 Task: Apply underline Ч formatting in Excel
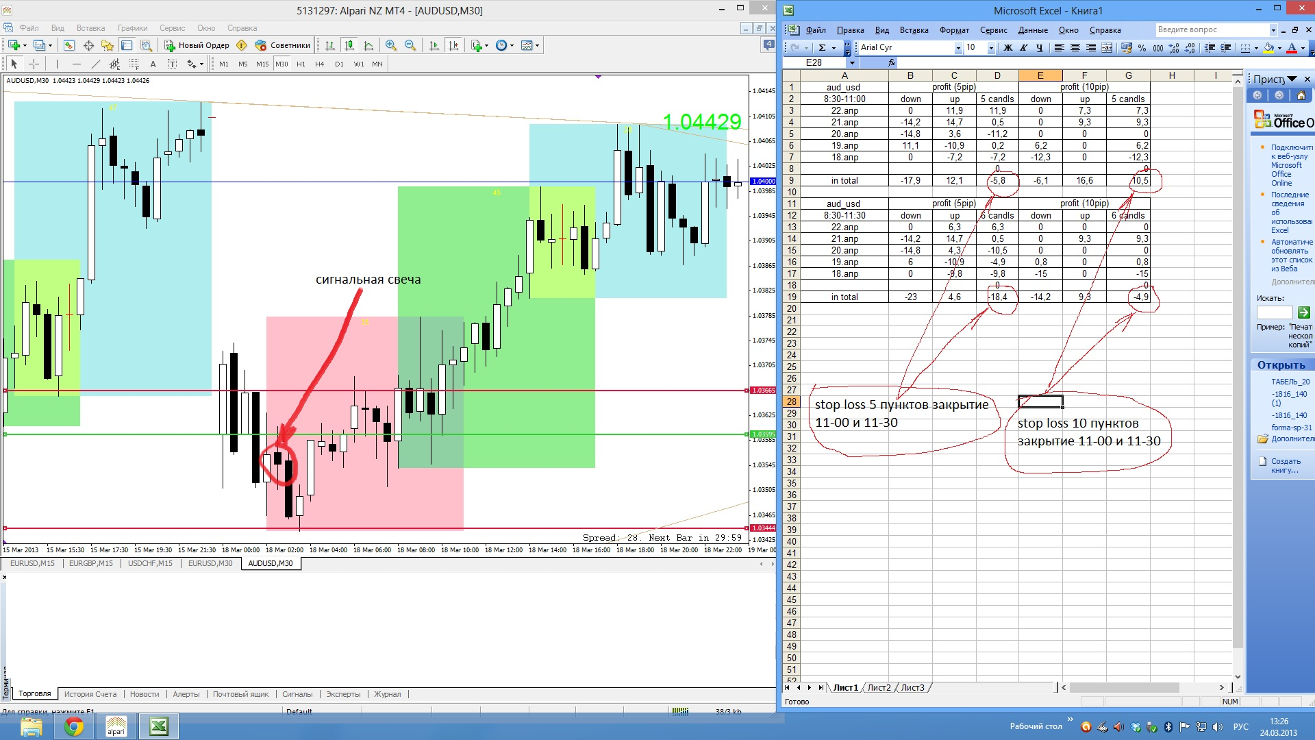coord(1039,48)
